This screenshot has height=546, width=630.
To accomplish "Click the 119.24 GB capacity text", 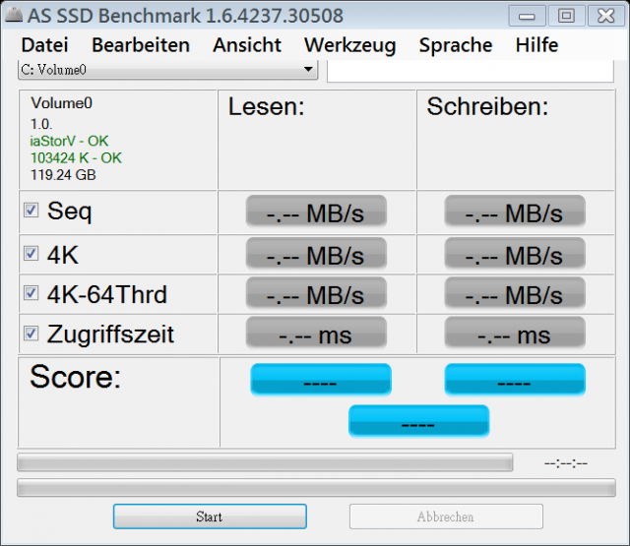I will [63, 175].
